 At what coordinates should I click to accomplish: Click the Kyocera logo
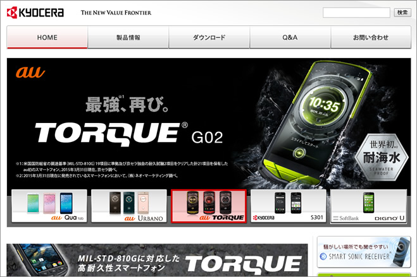35,13
